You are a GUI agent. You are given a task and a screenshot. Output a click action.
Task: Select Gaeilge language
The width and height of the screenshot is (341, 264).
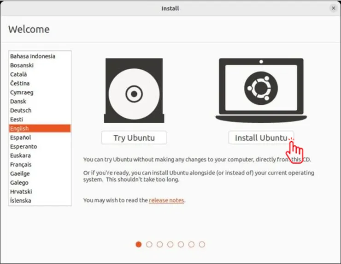coord(40,174)
